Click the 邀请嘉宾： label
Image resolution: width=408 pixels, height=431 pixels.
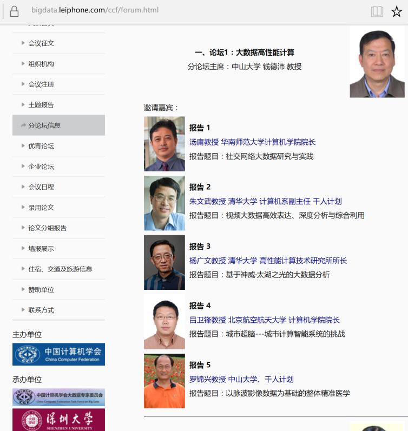161,108
